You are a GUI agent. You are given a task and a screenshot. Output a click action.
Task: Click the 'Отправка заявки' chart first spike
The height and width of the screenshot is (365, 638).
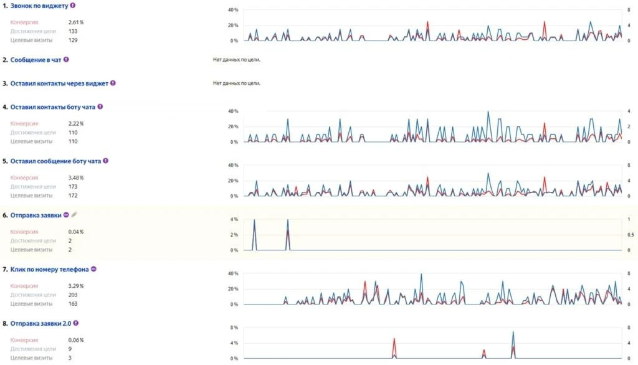255,235
